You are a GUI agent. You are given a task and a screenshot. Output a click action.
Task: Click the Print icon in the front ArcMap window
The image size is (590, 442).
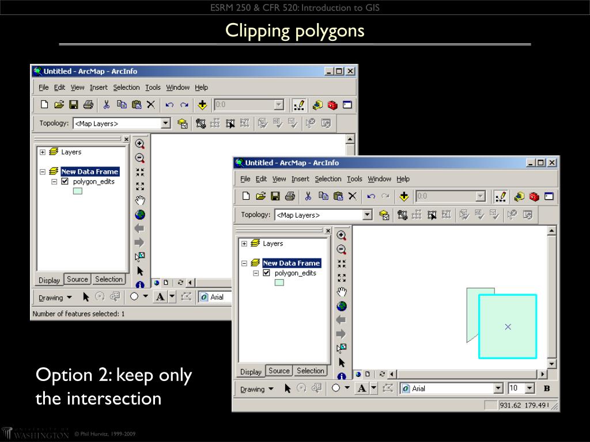coord(290,196)
